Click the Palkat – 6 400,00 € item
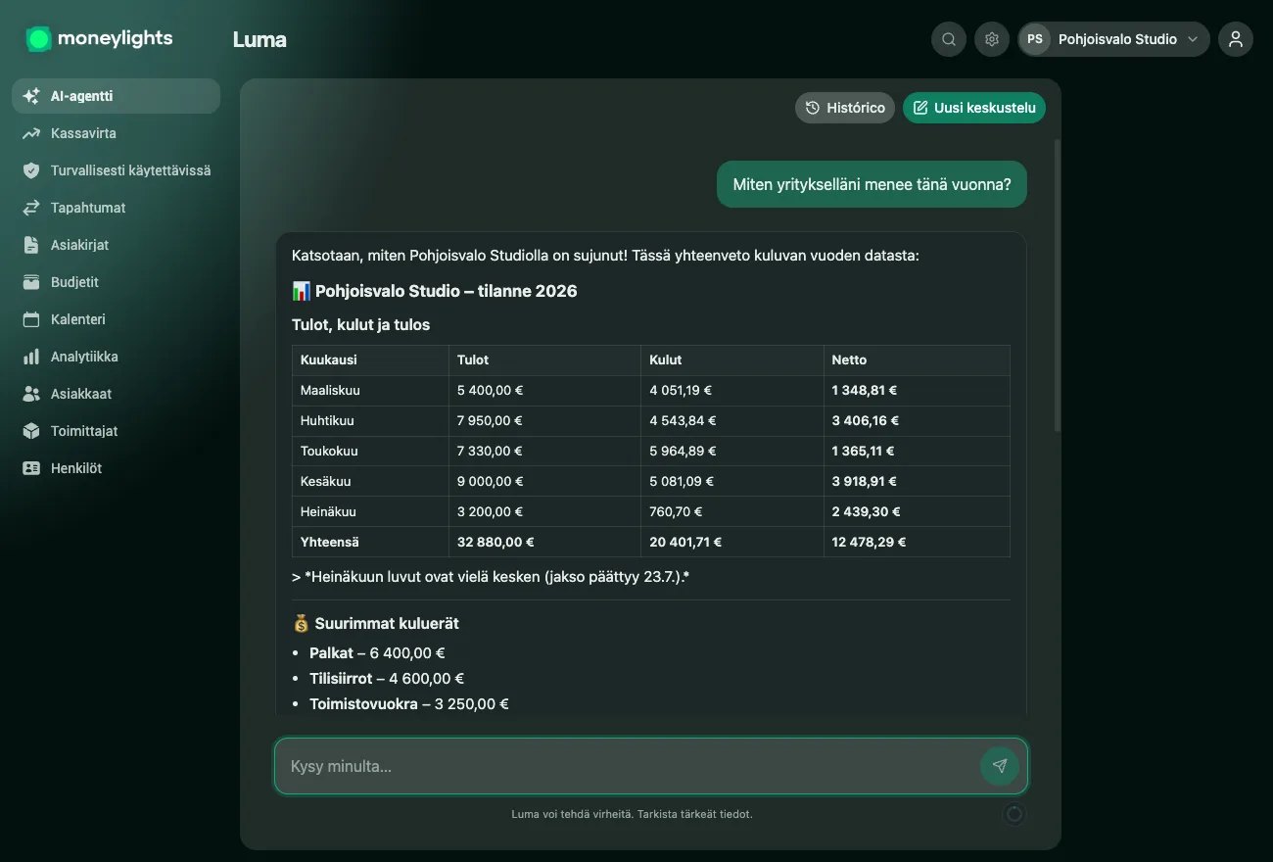Image resolution: width=1273 pixels, height=862 pixels. click(377, 652)
